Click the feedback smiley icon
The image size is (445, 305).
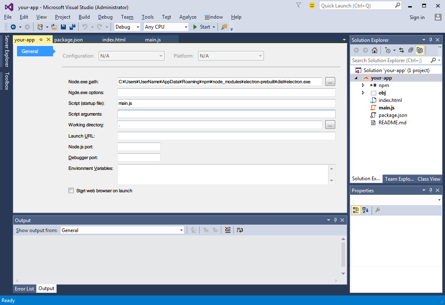pyautogui.click(x=312, y=5)
